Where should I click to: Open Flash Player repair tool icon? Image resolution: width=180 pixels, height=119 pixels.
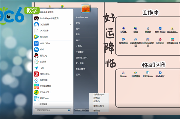click(x=36, y=18)
